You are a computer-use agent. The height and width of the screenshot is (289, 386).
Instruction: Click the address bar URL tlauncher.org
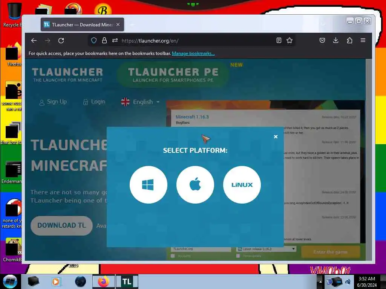click(150, 41)
